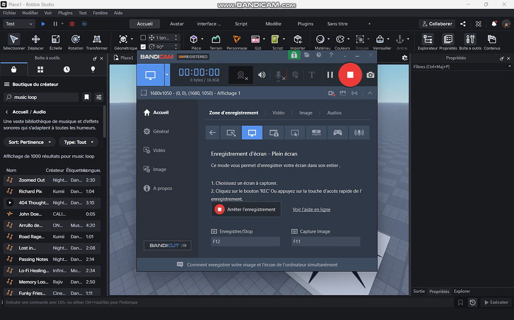The height and width of the screenshot is (320, 514).
Task: Toggle the move snapping checkbox
Action: 143,38
